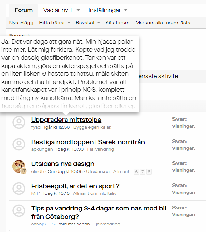Click Markera alla forum lästa
This screenshot has width=206, height=232.
click(163, 23)
